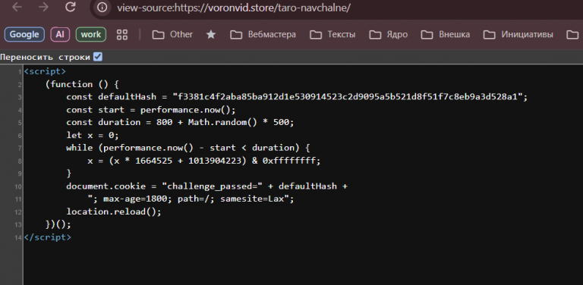Click the defaultHash string value
This screenshot has height=285, width=583.
click(x=348, y=97)
